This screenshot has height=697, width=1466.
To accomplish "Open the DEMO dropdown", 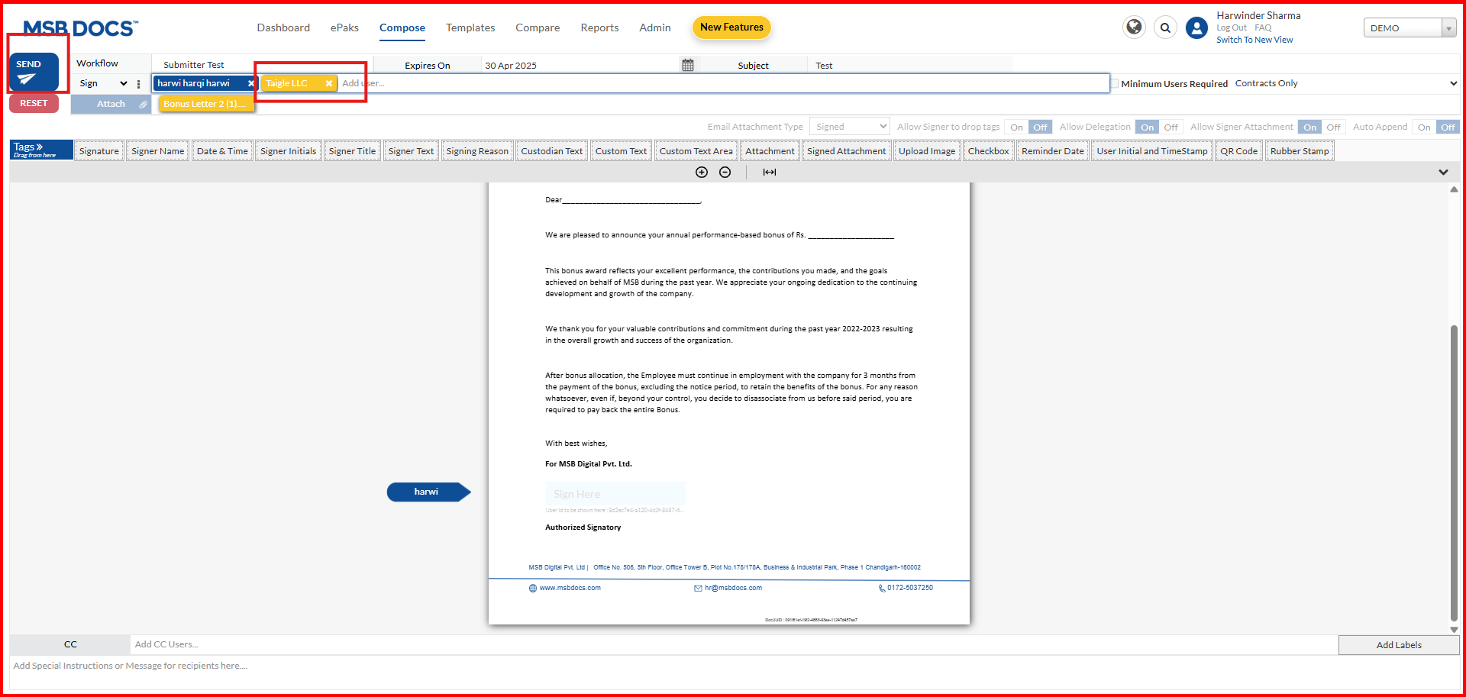I will point(1409,28).
